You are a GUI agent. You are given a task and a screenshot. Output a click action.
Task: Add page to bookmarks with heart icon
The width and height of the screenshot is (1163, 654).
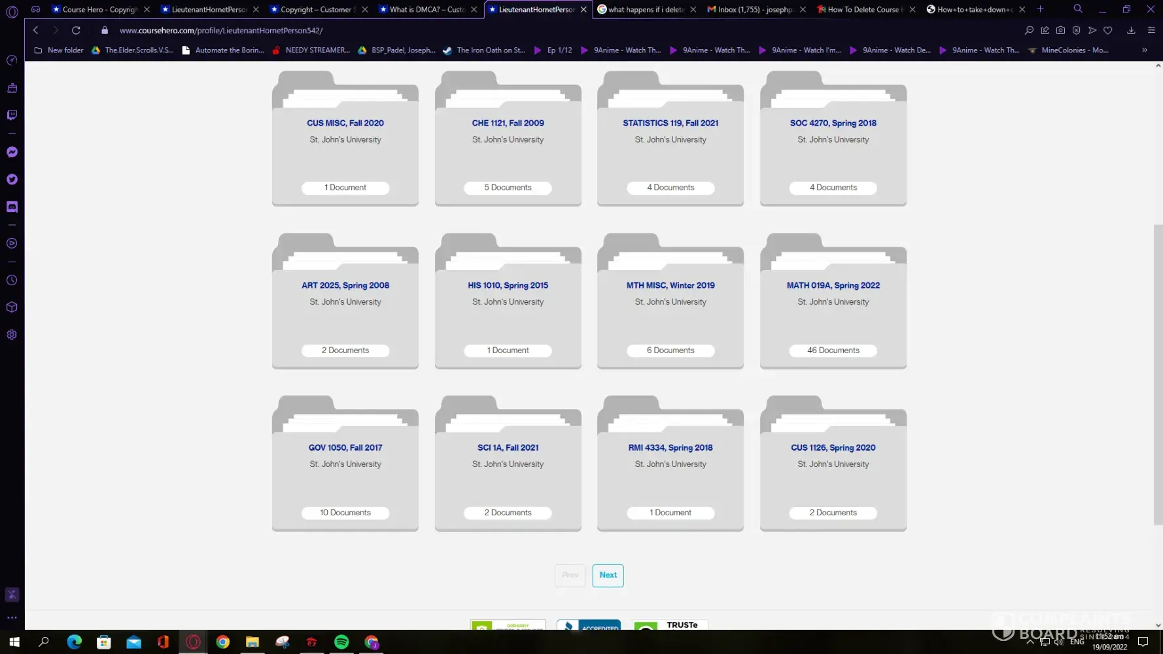1107,30
